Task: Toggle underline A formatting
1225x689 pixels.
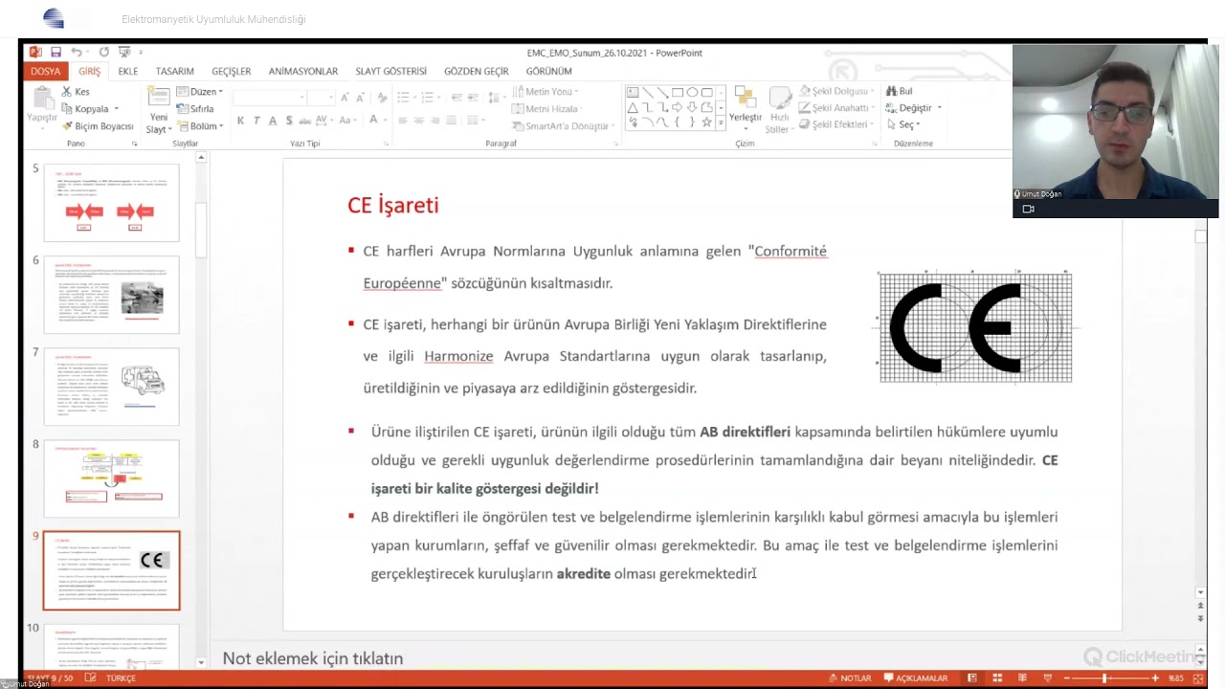Action: 273,121
